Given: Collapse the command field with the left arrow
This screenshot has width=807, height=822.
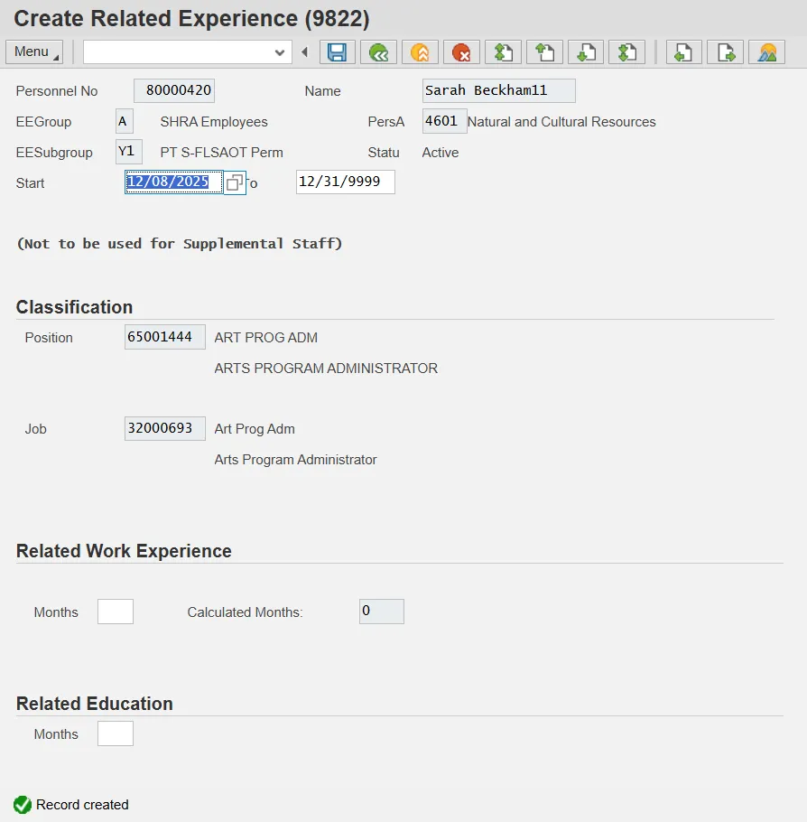Looking at the screenshot, I should (304, 51).
